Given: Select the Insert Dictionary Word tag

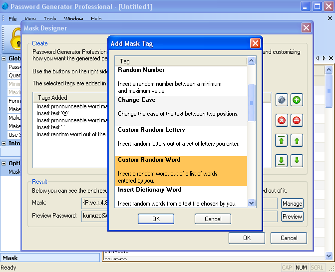Looking at the screenshot, I should 181,197.
